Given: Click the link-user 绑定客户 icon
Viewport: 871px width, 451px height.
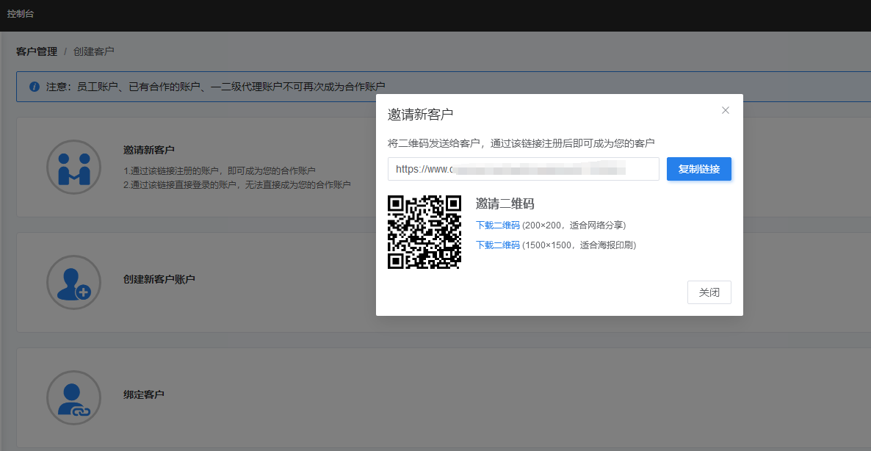Looking at the screenshot, I should pos(74,397).
